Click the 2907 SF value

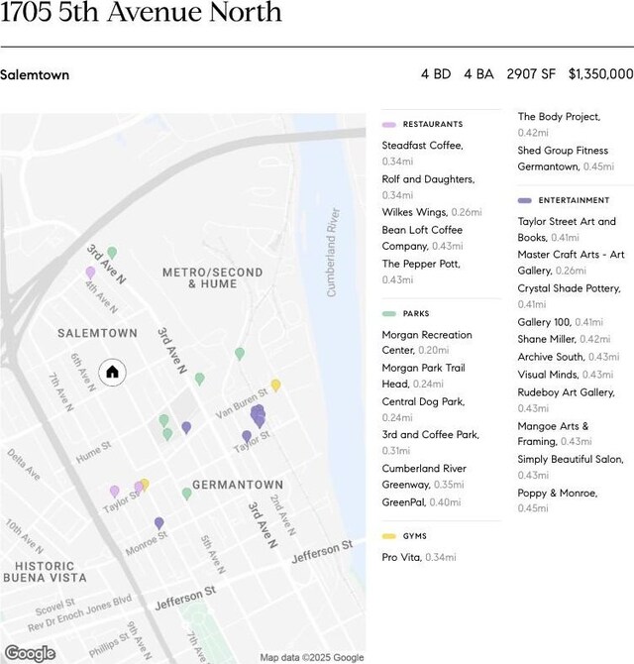531,74
